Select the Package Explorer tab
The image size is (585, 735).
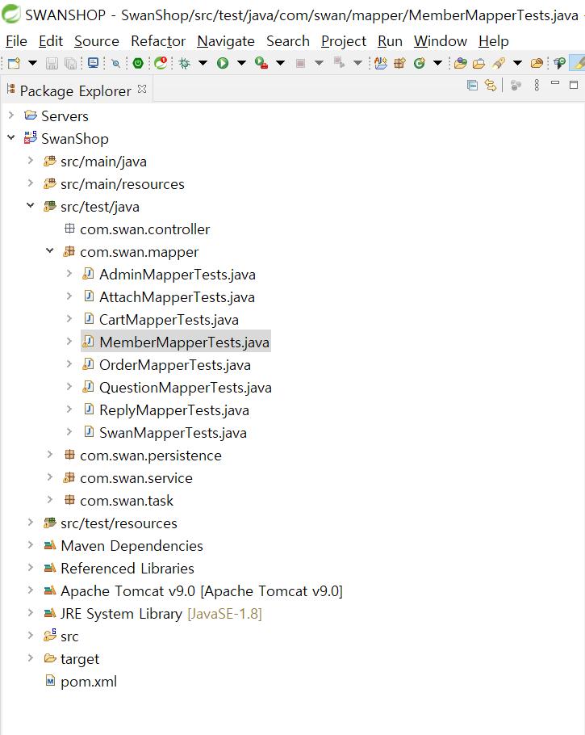(x=75, y=90)
